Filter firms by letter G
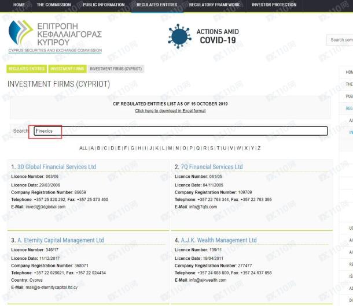The image size is (353, 306). pos(133,148)
